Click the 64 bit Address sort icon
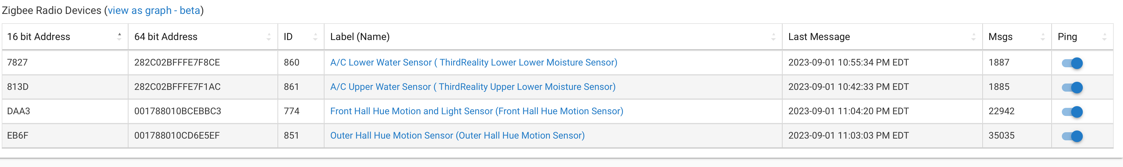The width and height of the screenshot is (1123, 167). pos(269,37)
